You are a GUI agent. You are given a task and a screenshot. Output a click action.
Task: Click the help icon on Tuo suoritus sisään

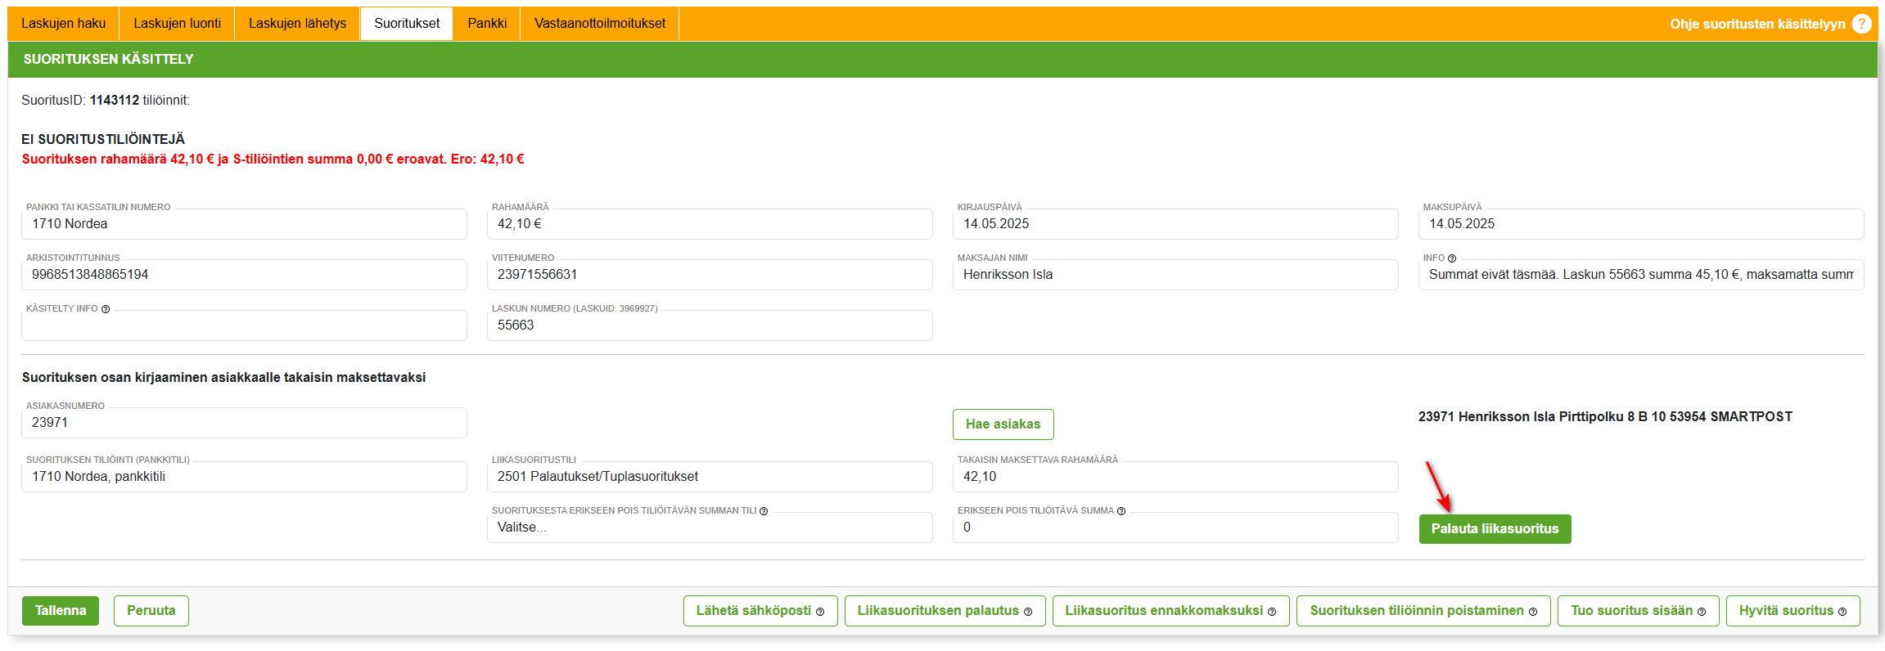click(x=1702, y=612)
